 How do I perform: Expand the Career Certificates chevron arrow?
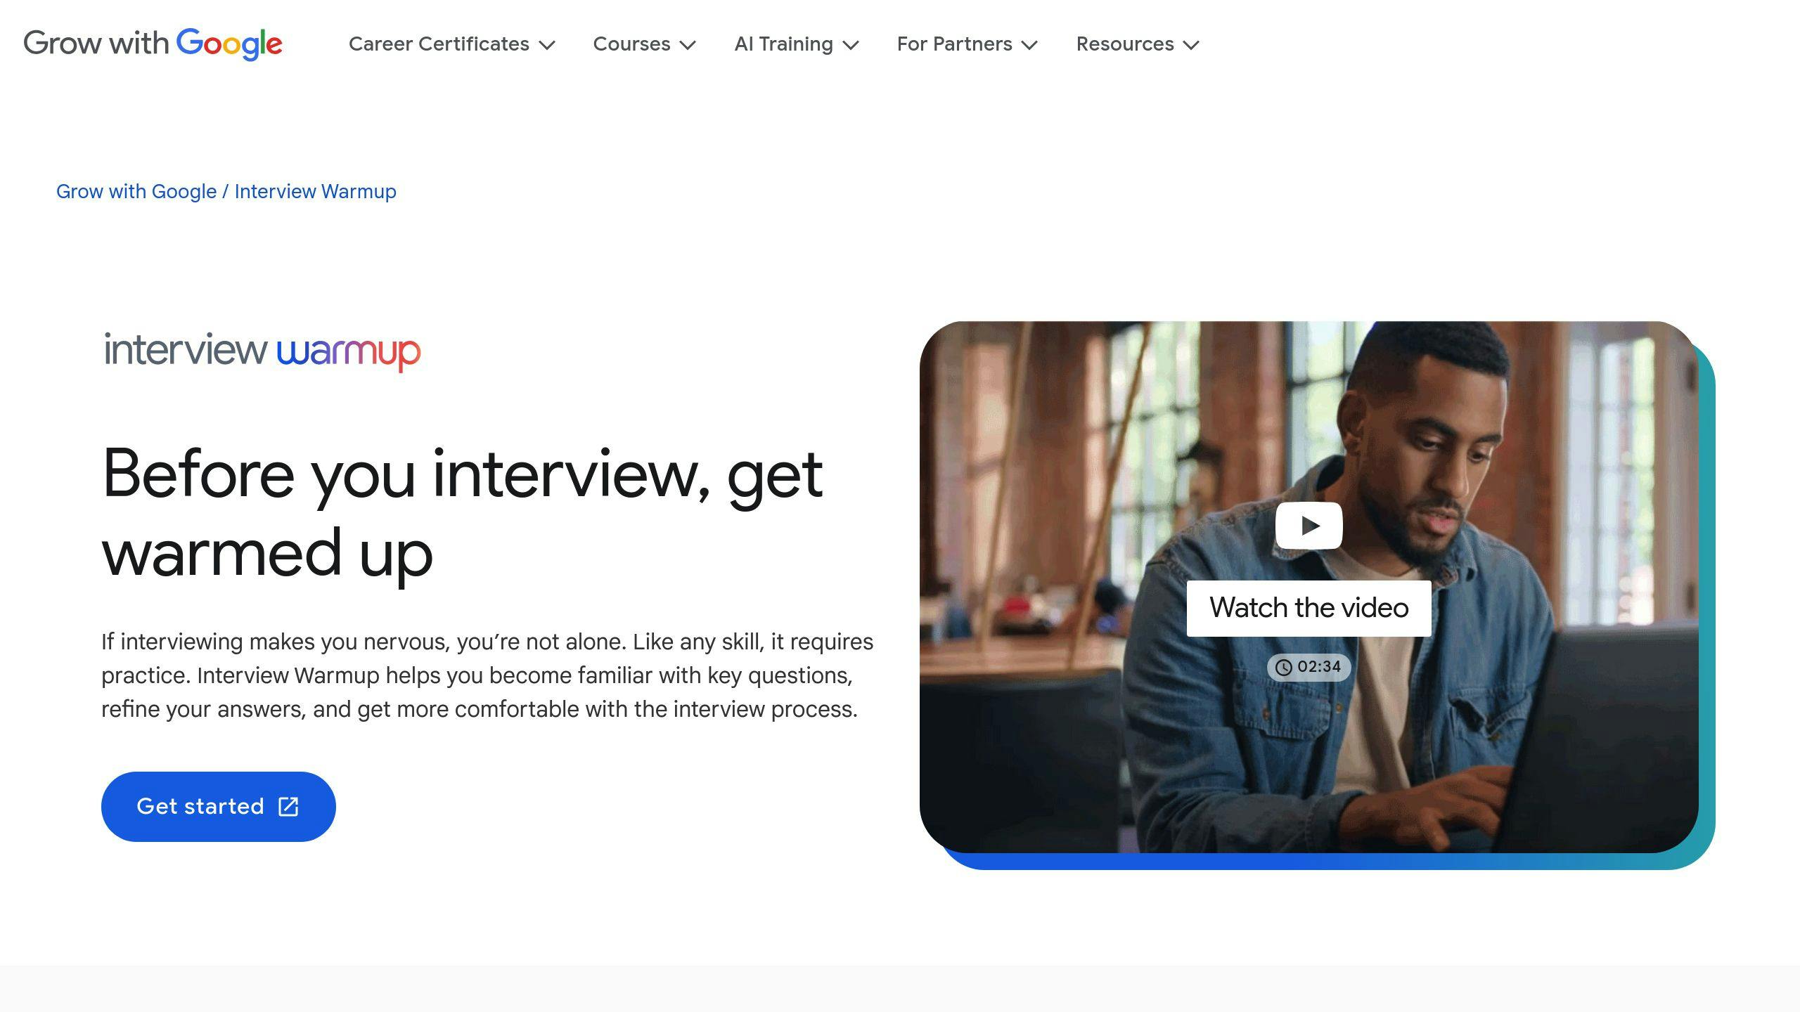[547, 45]
